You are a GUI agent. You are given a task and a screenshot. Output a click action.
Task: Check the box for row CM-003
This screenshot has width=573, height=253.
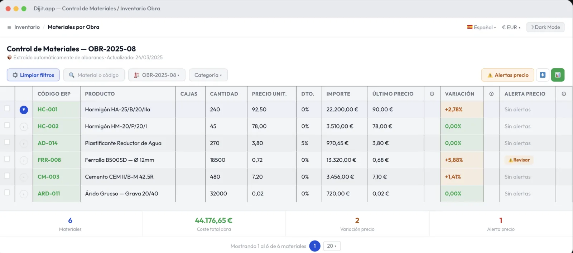click(7, 175)
